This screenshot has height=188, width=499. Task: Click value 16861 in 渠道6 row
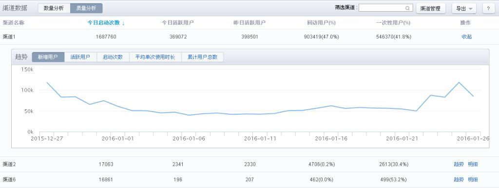[x=106, y=179]
